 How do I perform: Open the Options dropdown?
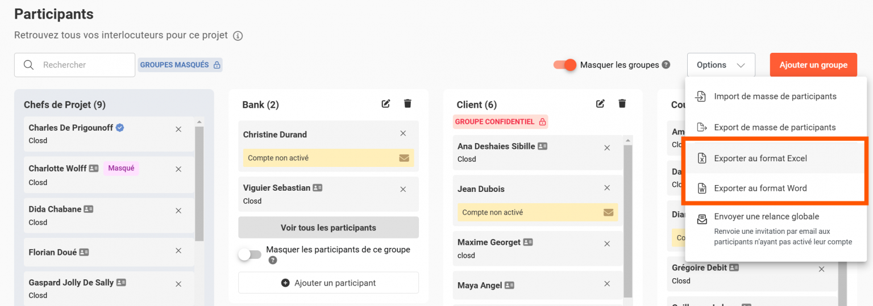coord(721,65)
